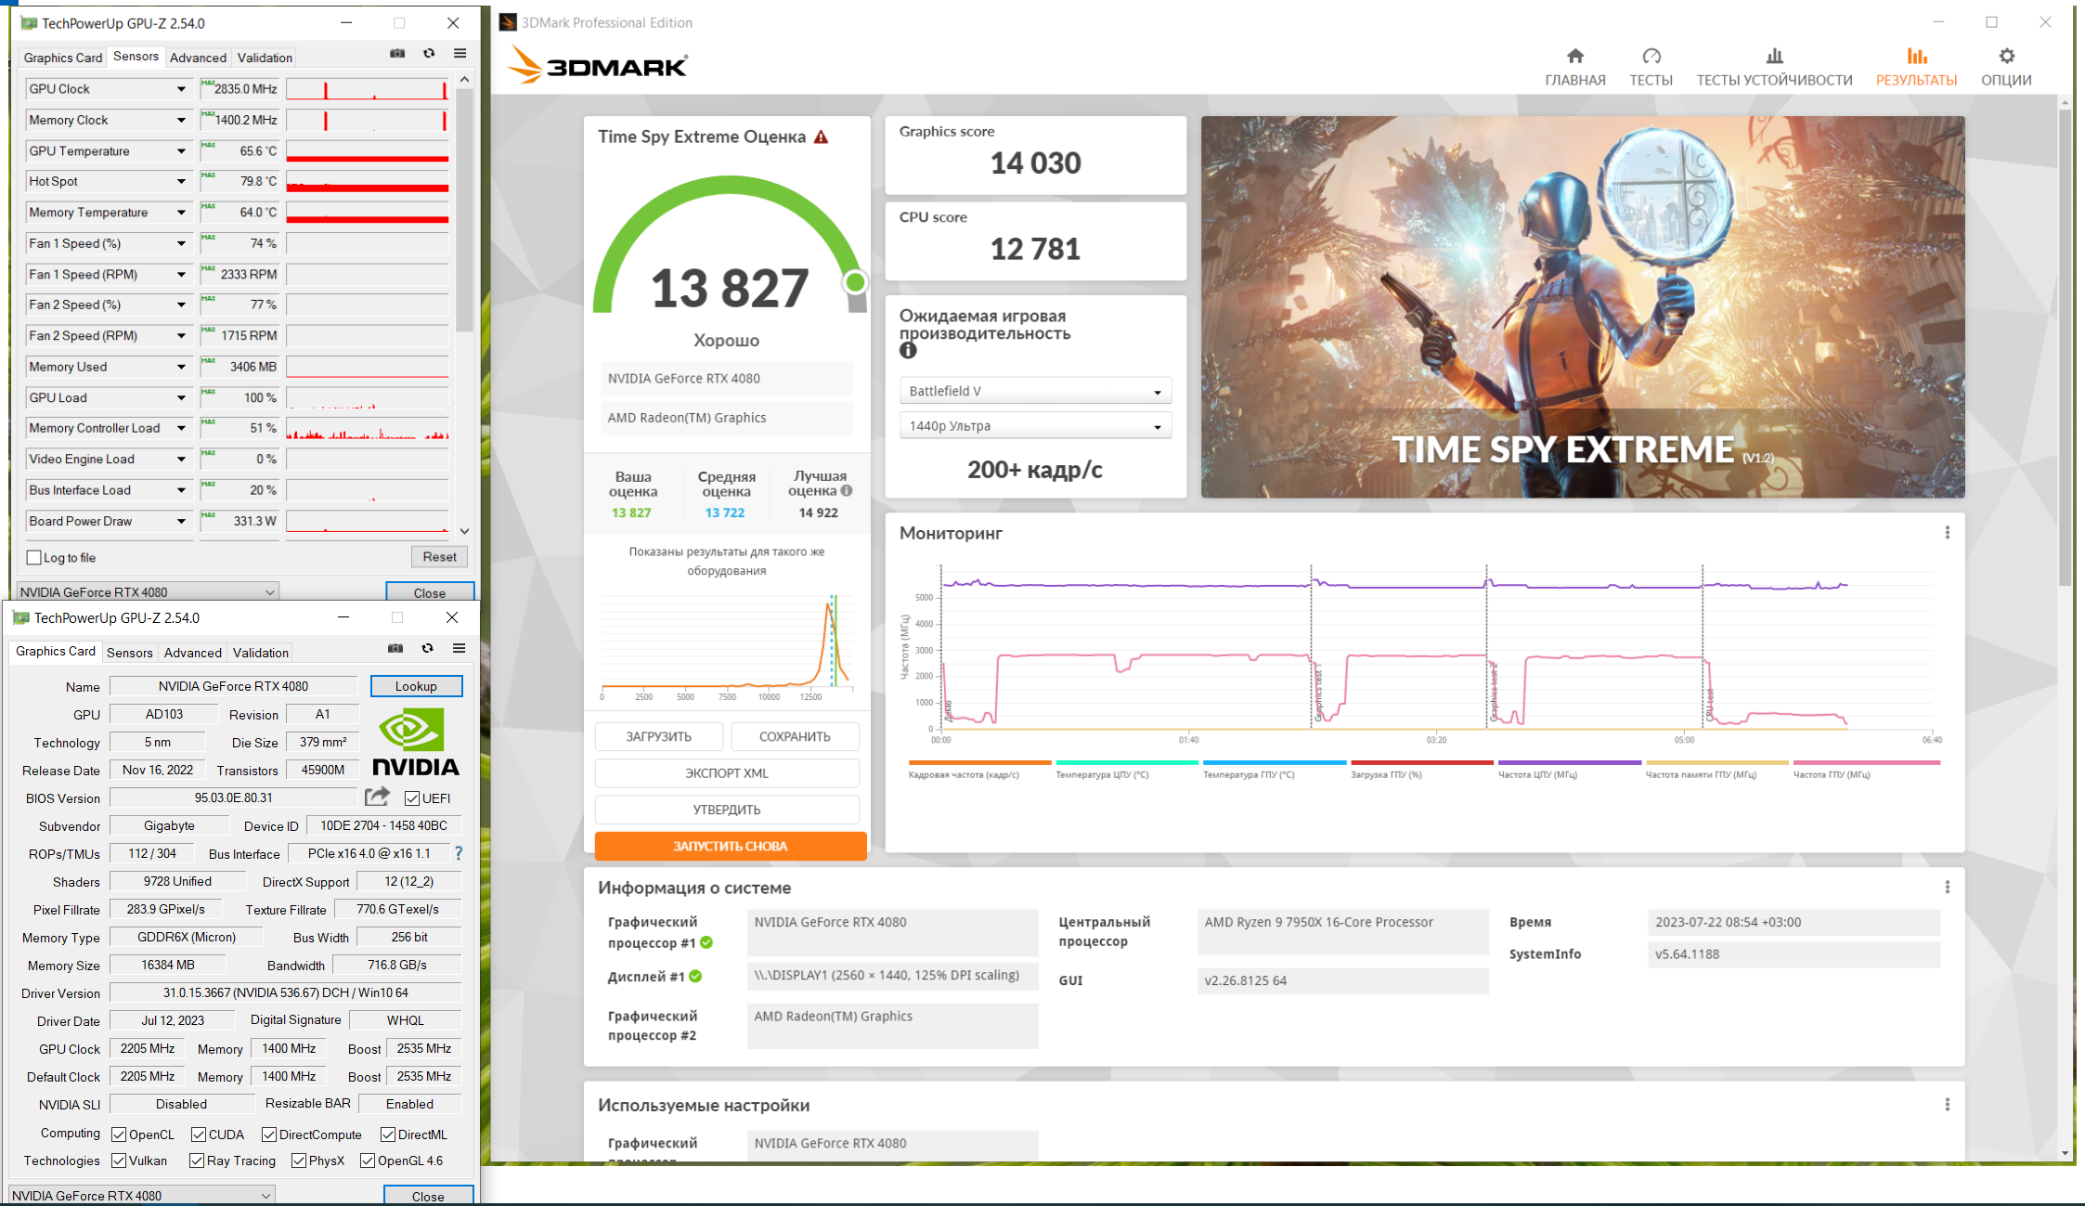Open the ТЕСТЫ gauge icon

1651,57
